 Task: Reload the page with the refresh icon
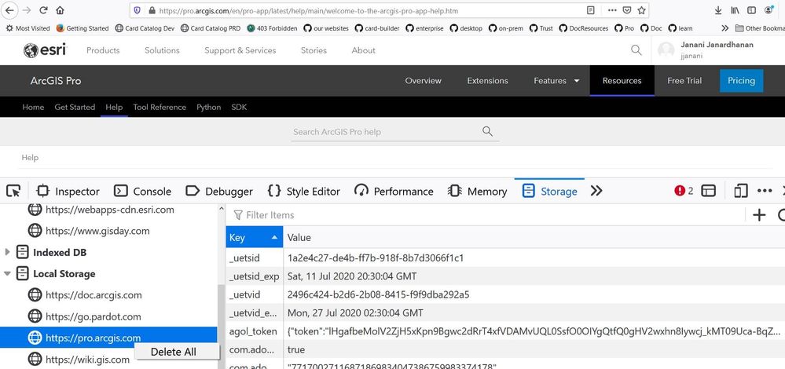pyautogui.click(x=42, y=11)
